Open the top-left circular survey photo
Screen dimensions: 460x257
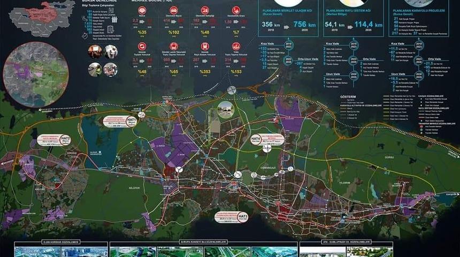(x=95, y=52)
